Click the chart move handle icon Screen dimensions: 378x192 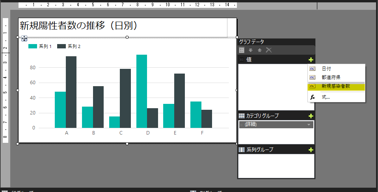24,38
